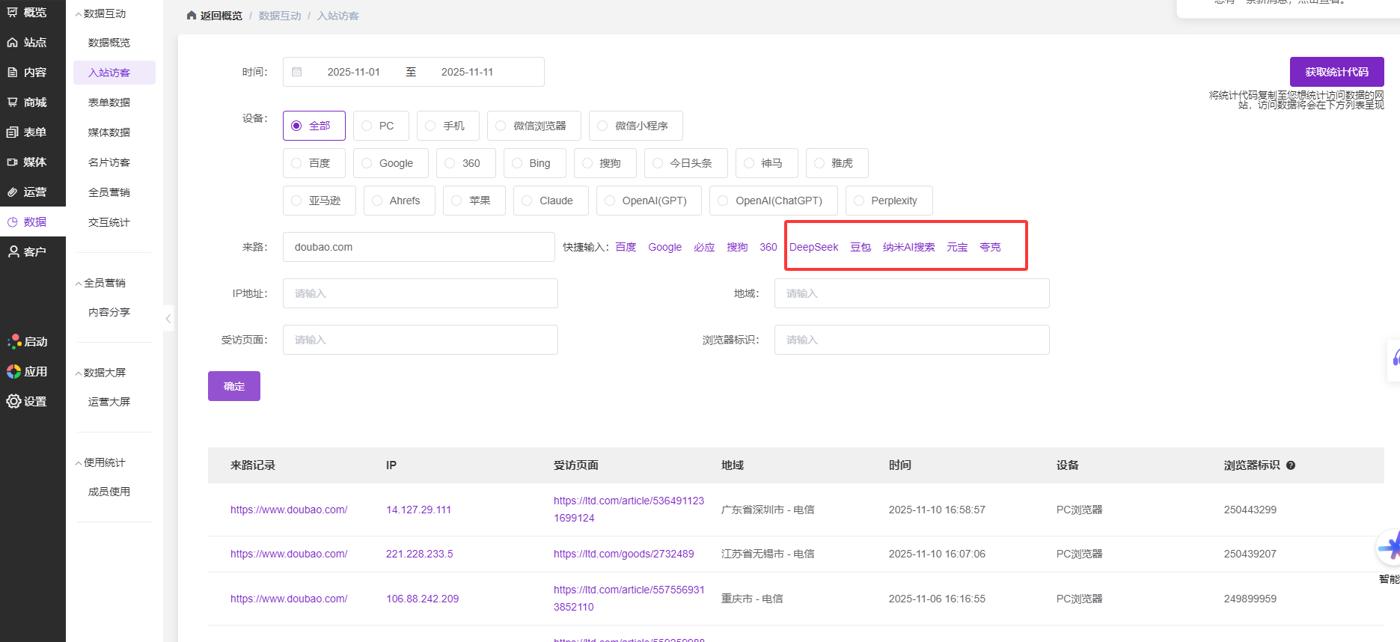Open 交互统计 in the submenu

pyautogui.click(x=109, y=222)
